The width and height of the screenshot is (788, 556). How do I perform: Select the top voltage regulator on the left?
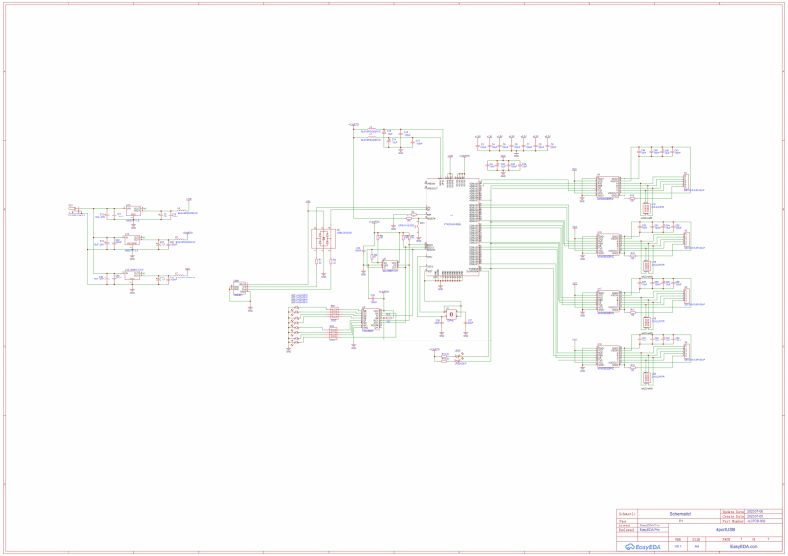point(132,213)
